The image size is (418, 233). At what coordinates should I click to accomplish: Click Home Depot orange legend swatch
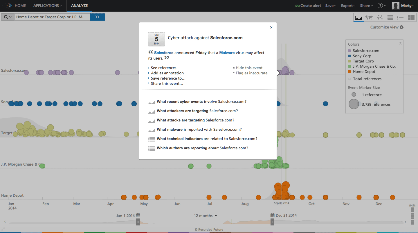349,71
